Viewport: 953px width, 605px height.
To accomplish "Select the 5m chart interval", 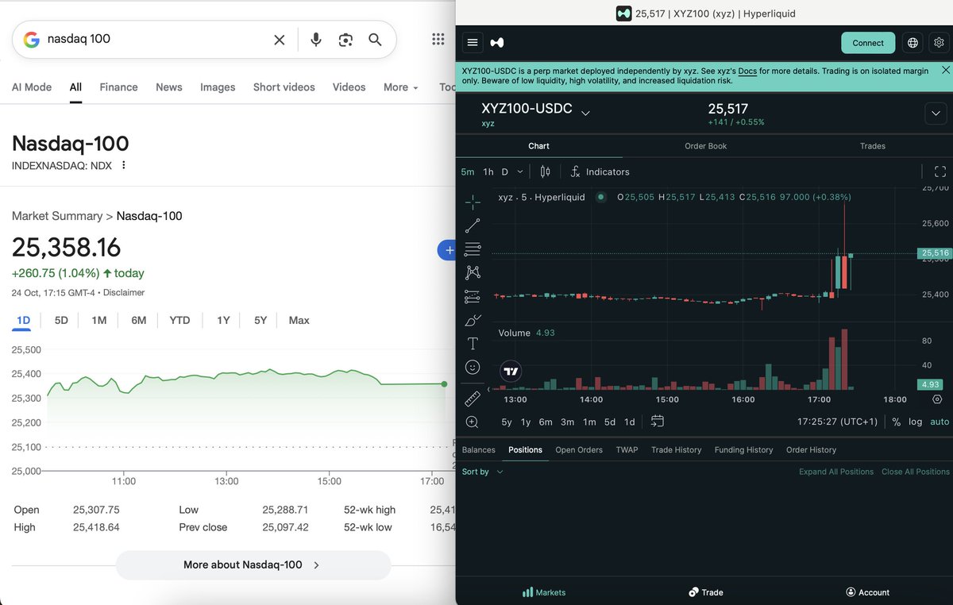I will (x=468, y=171).
